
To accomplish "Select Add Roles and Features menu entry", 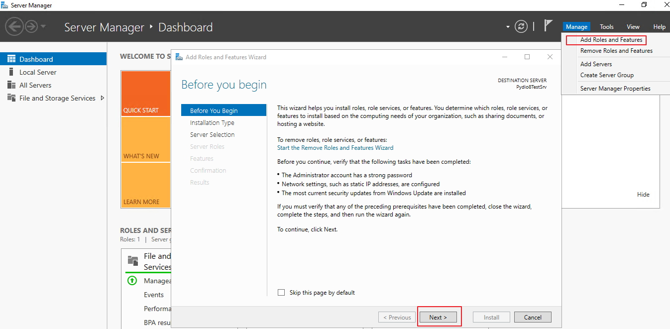I will tap(611, 40).
